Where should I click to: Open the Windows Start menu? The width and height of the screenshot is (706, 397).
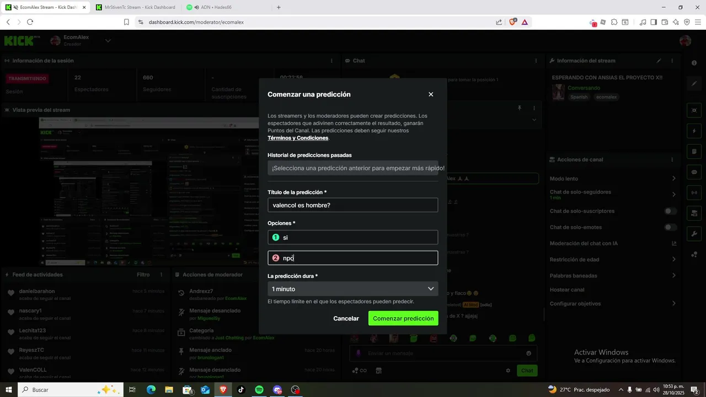(9, 390)
